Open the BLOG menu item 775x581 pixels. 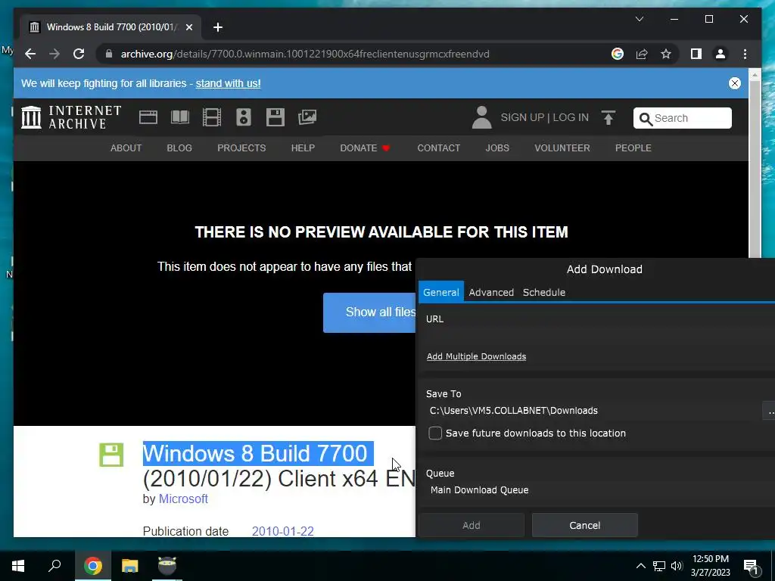click(x=179, y=148)
